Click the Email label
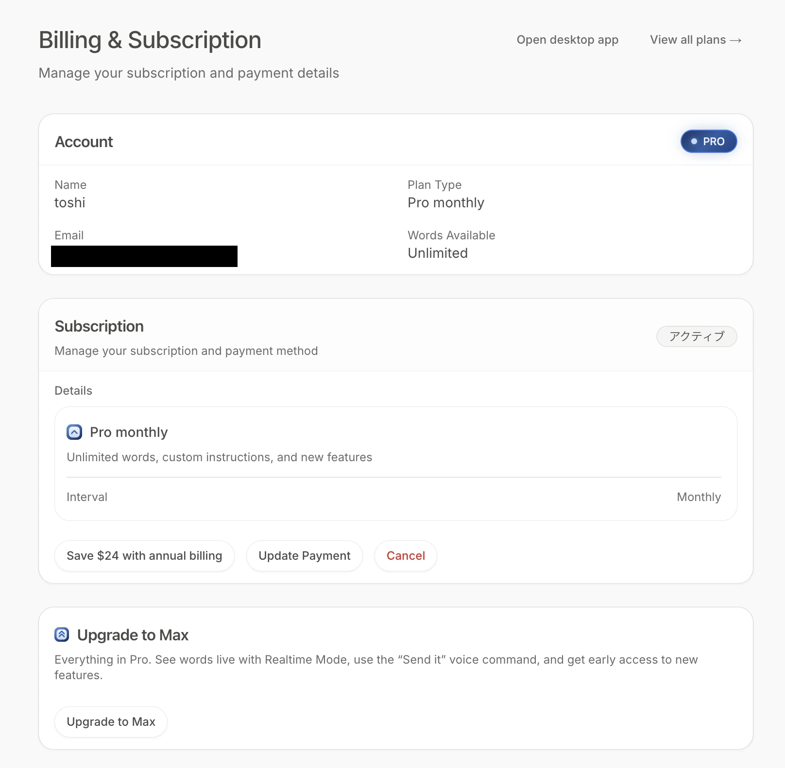Image resolution: width=785 pixels, height=768 pixels. (x=69, y=235)
